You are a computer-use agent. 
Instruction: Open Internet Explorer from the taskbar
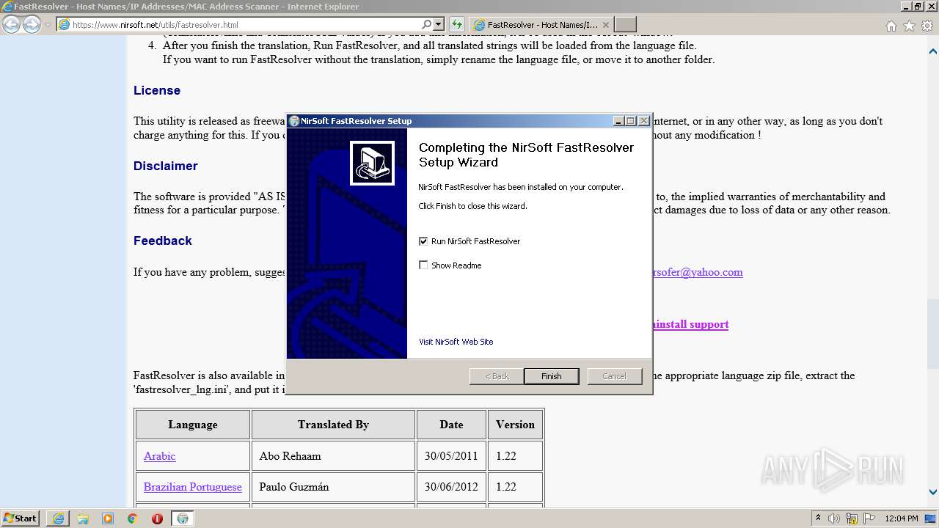click(58, 518)
